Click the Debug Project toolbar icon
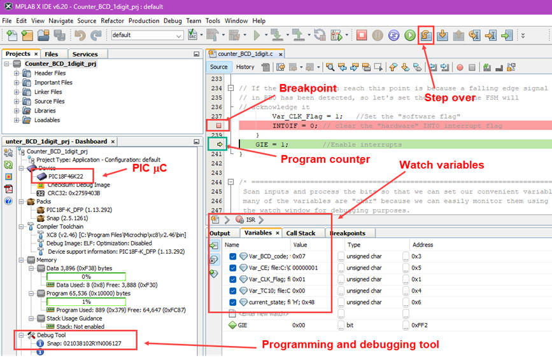This screenshot has height=358, width=552. pos(336,35)
